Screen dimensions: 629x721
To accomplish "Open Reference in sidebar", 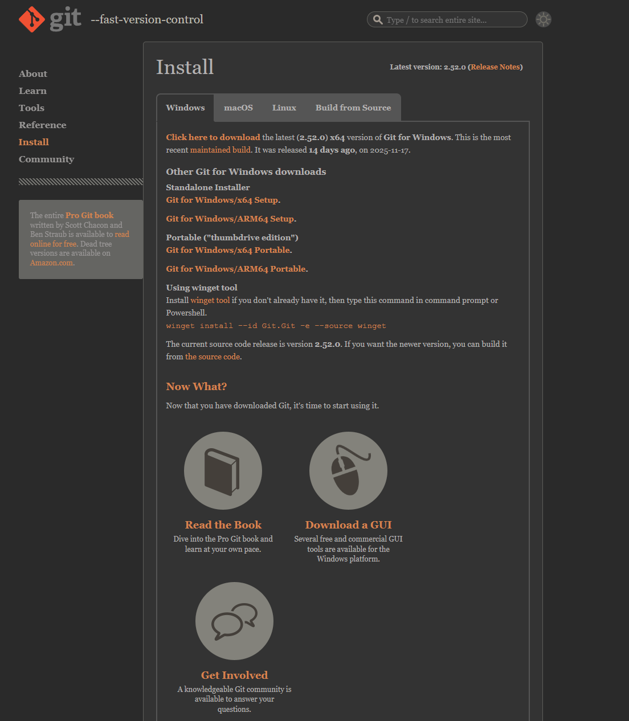I will coord(43,125).
